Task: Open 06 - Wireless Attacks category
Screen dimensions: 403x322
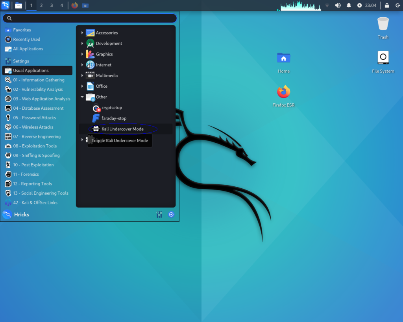Action: point(37,127)
